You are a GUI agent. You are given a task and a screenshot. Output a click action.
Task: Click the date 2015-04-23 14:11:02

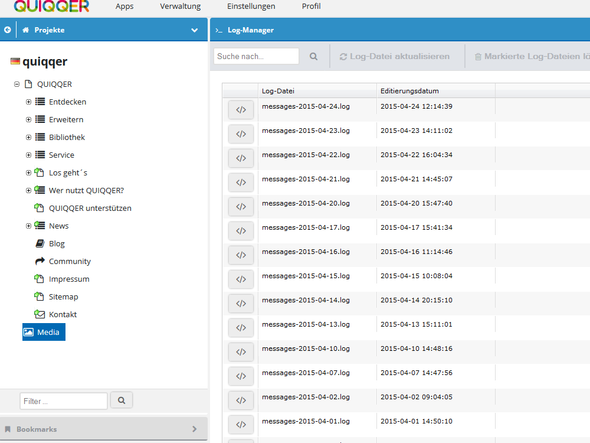(416, 131)
